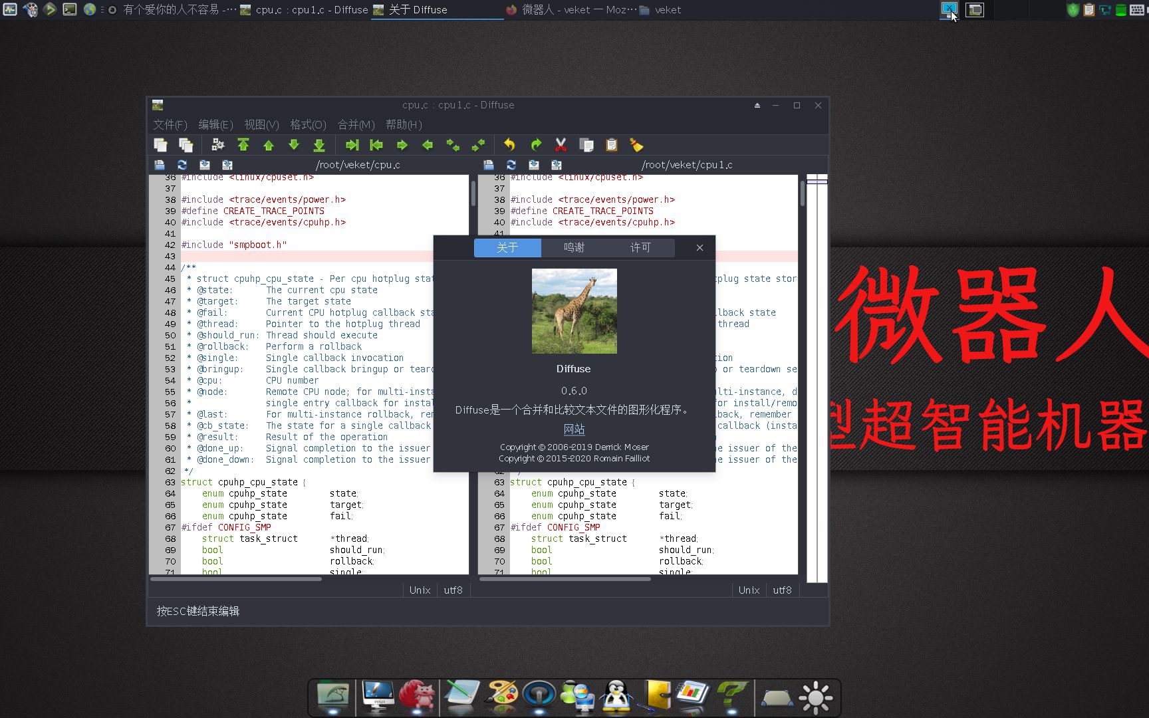Paste from clipboard toolbar icon
The image size is (1149, 718).
click(x=612, y=145)
